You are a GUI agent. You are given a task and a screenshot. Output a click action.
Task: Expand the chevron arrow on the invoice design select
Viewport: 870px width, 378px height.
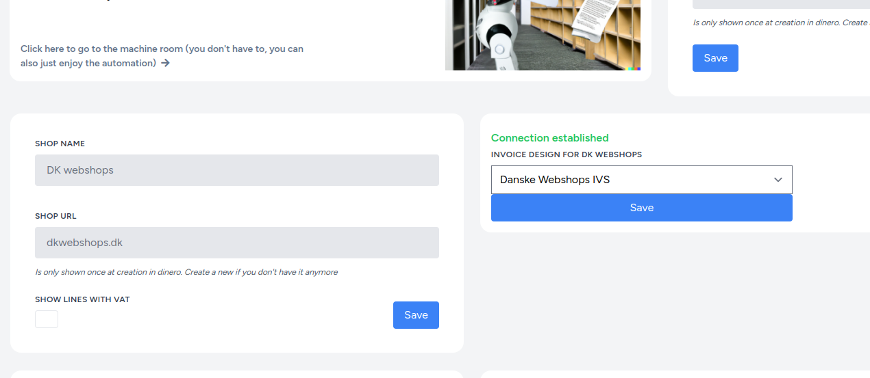pos(778,180)
